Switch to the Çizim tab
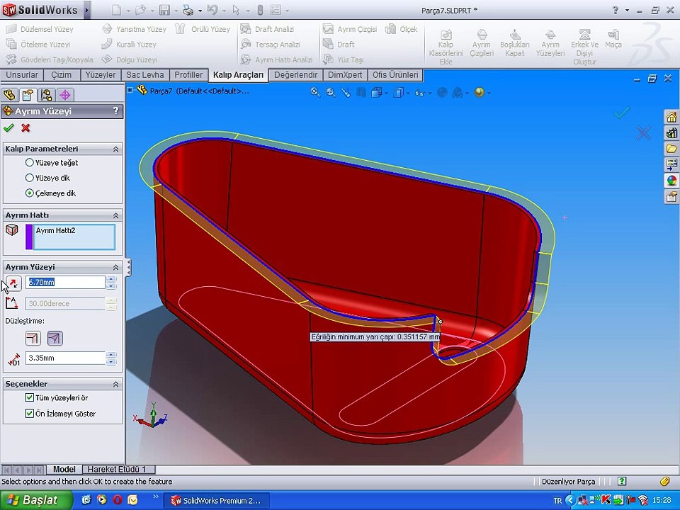 click(61, 74)
